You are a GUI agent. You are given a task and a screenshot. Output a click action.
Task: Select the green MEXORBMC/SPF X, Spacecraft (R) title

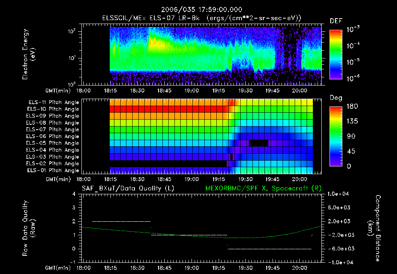pyautogui.click(x=263, y=188)
